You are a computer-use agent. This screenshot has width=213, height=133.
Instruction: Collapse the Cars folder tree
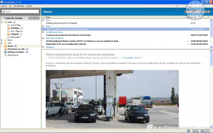tap(2, 22)
